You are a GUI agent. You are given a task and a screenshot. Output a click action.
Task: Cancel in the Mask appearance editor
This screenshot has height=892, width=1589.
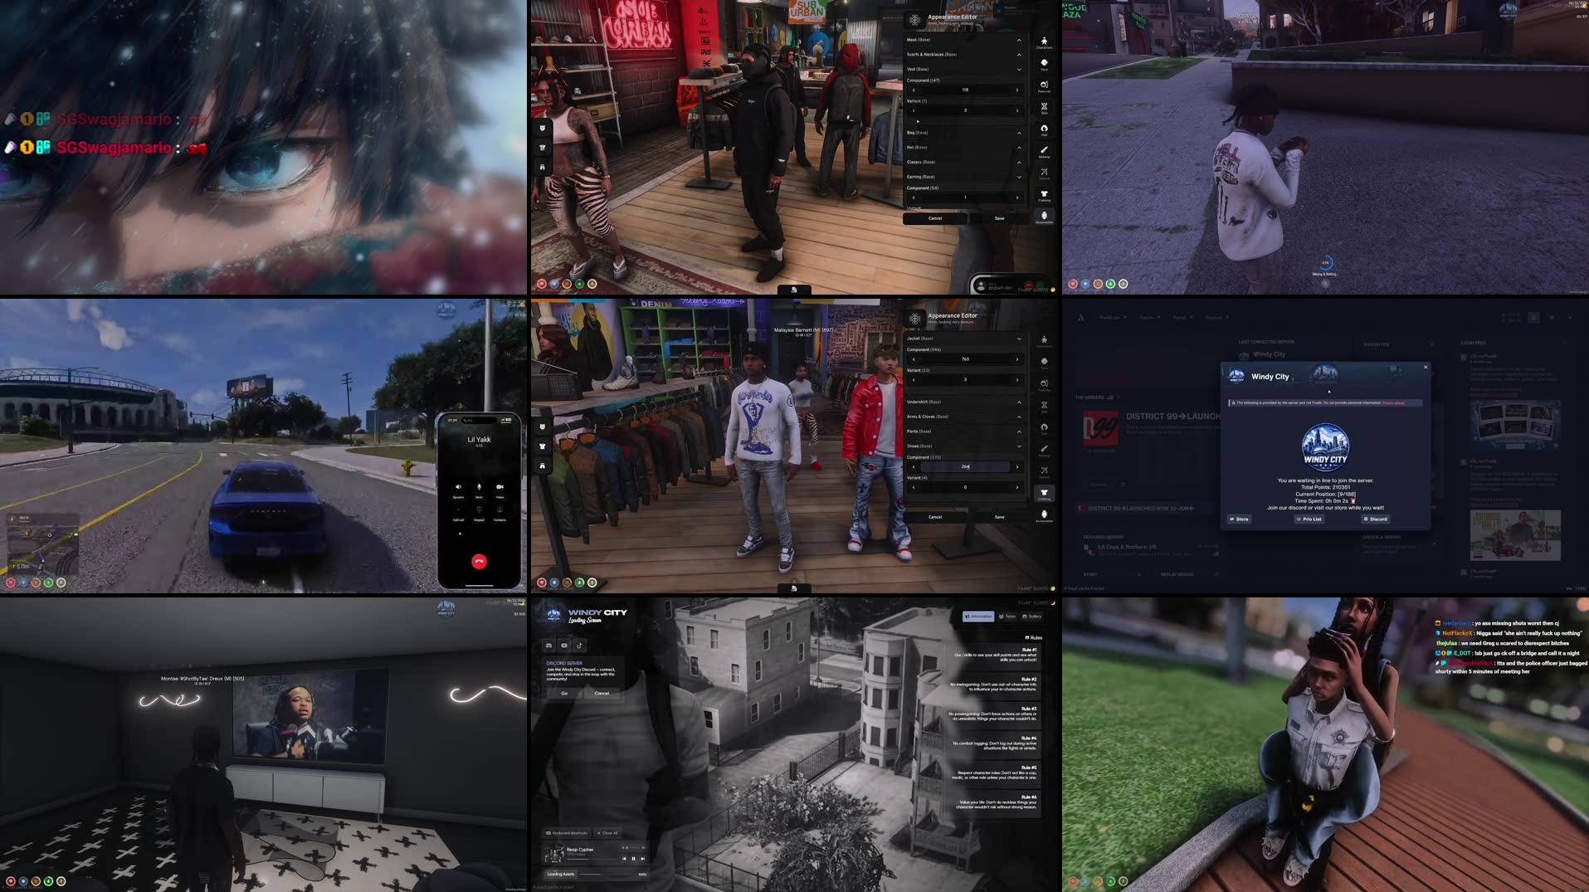(x=935, y=218)
